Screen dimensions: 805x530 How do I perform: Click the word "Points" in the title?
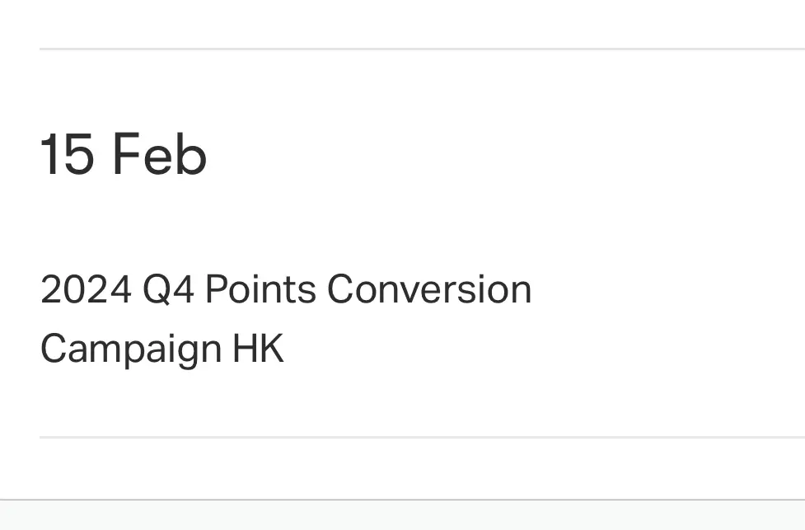click(x=261, y=289)
